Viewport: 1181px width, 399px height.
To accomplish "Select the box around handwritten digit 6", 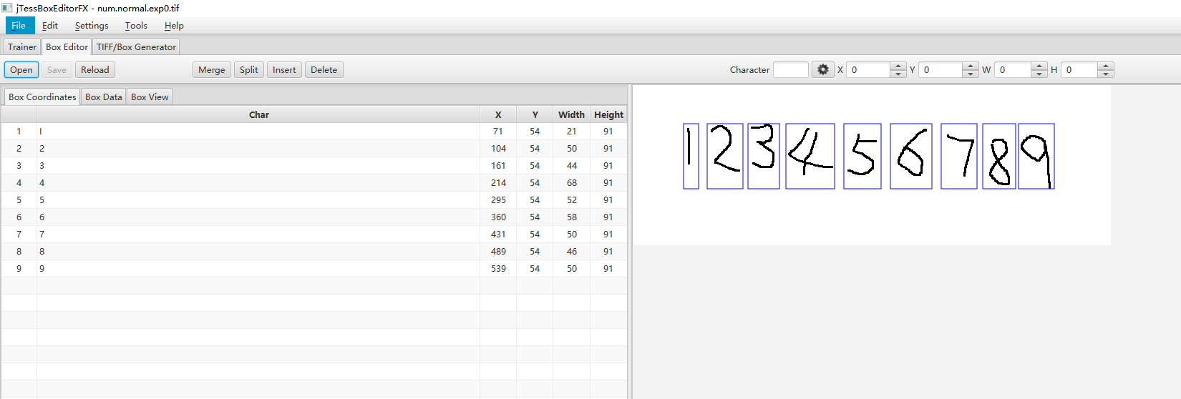I will [910, 156].
